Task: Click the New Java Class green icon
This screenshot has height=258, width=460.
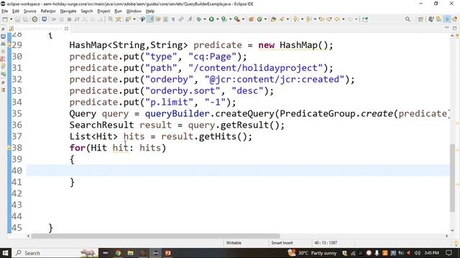Action: (x=259, y=19)
